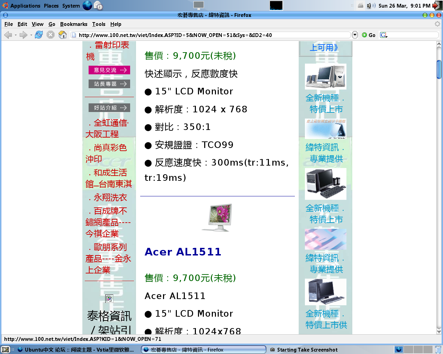Reload the current page
This screenshot has height=354, width=443.
pyautogui.click(x=39, y=35)
